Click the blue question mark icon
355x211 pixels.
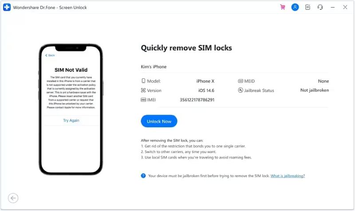coord(143,176)
